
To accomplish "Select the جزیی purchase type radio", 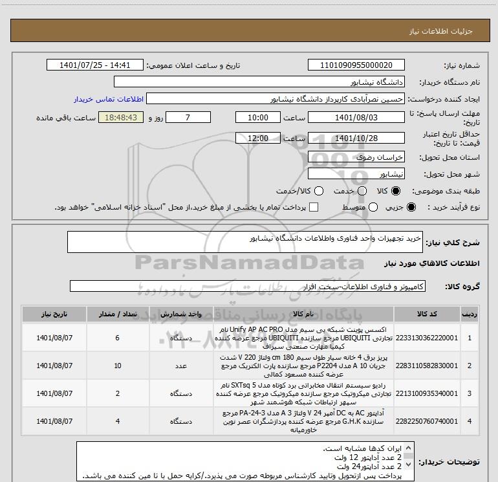I will pyautogui.click(x=411, y=208).
